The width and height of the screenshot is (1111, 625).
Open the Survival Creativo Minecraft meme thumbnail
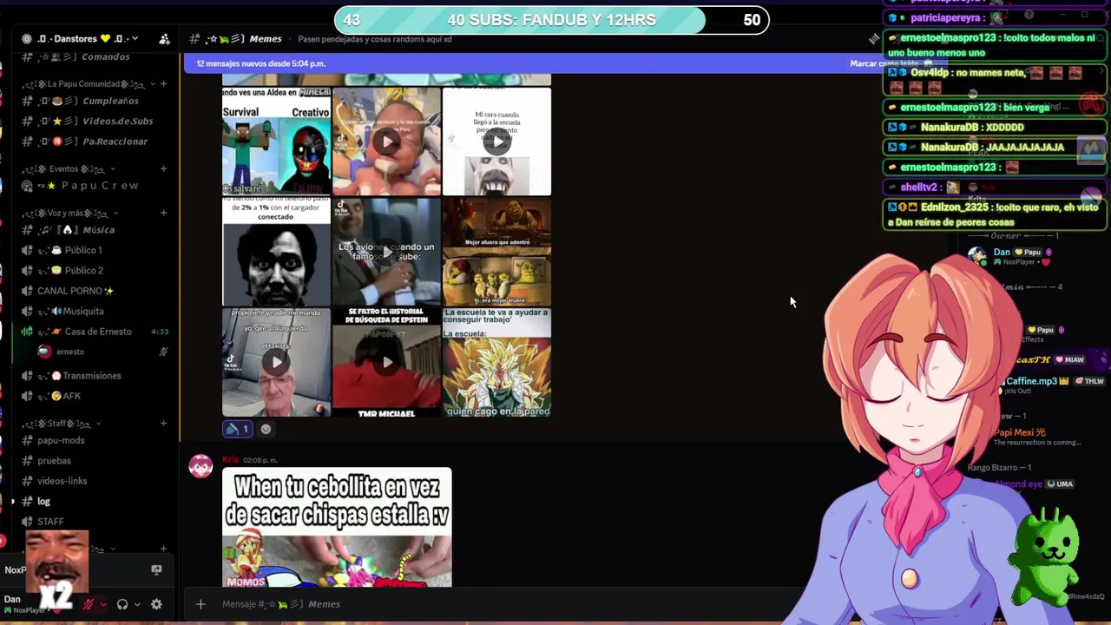click(x=277, y=141)
